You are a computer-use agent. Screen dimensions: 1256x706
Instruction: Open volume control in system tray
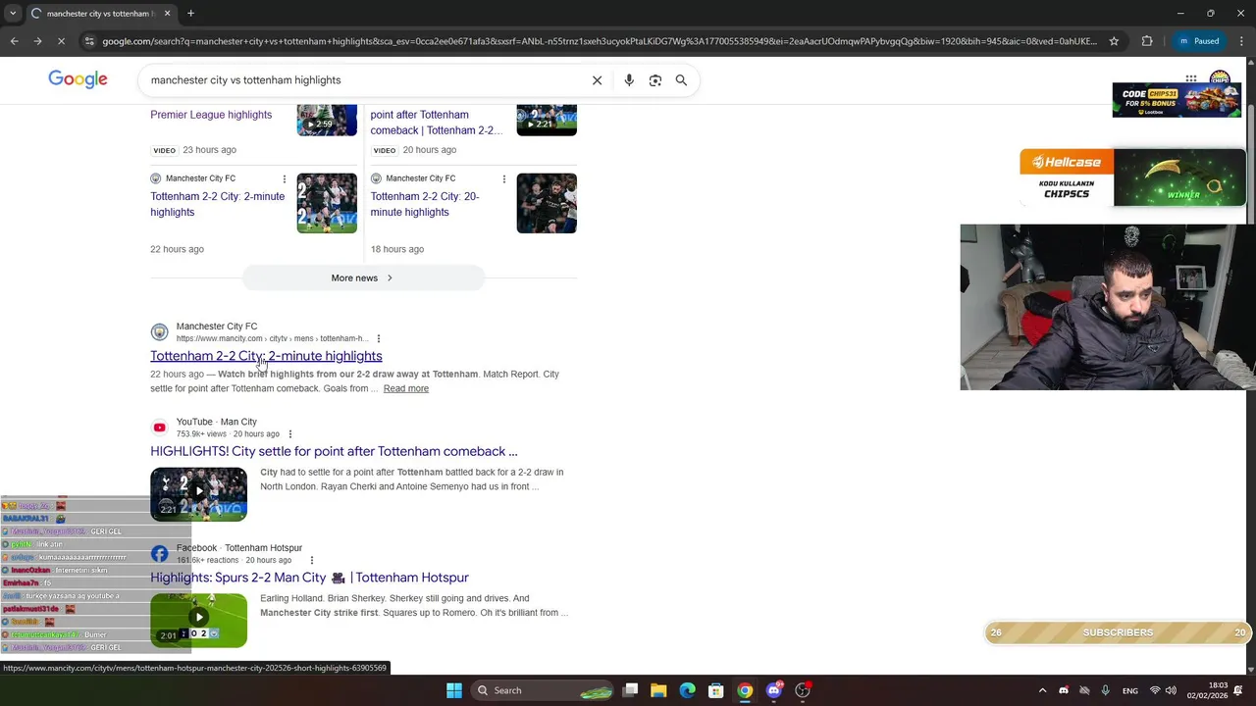point(1171,690)
